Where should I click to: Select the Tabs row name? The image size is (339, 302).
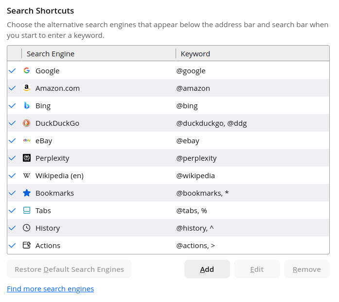[43, 211]
